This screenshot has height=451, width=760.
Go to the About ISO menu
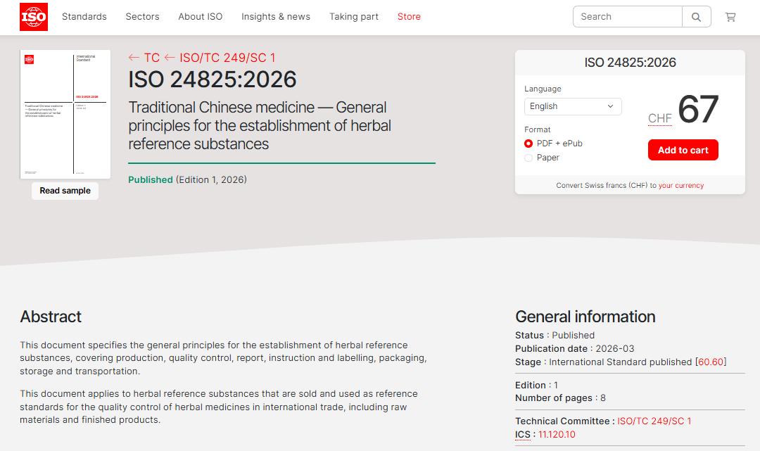[200, 17]
